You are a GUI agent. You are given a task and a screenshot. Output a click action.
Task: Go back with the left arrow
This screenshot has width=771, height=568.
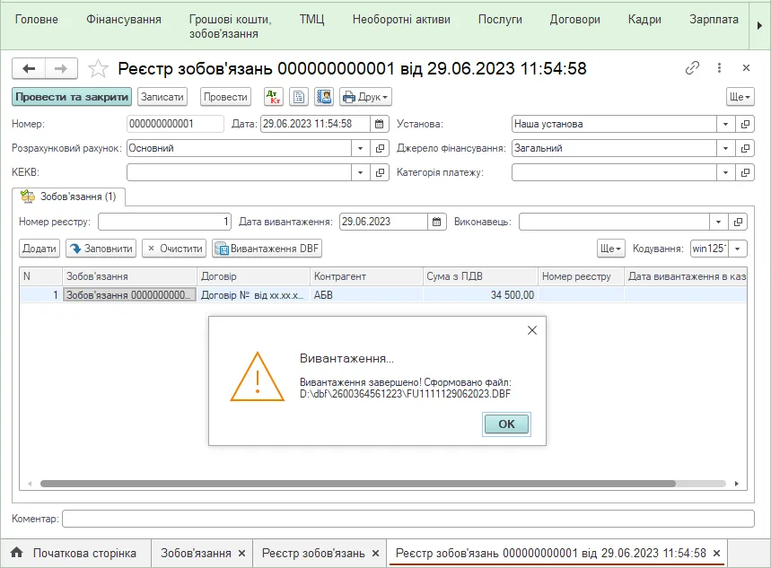click(29, 68)
